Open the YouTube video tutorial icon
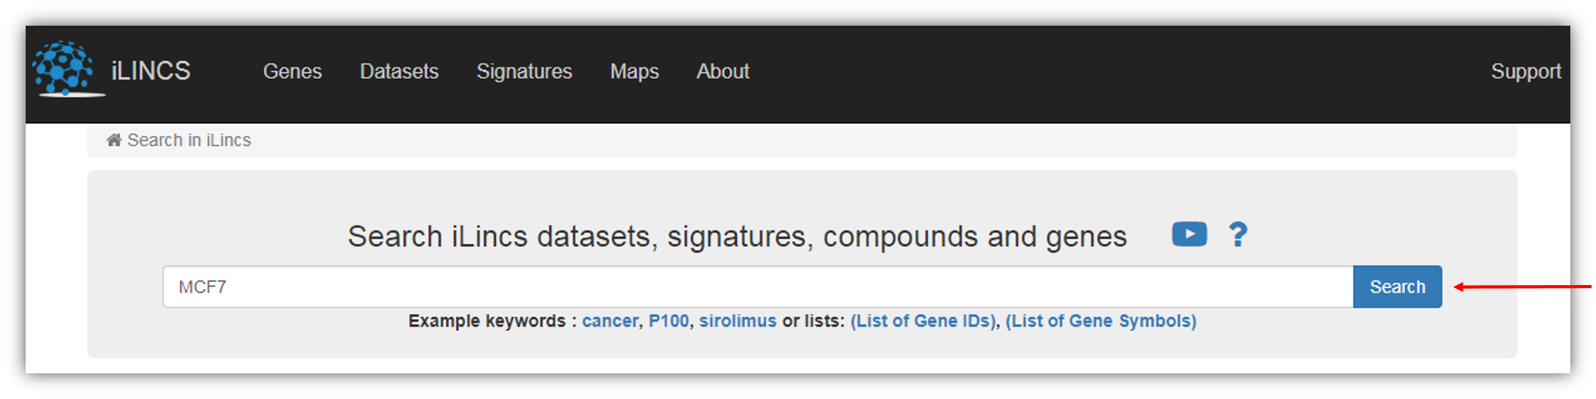The width and height of the screenshot is (1596, 399). pos(1189,234)
